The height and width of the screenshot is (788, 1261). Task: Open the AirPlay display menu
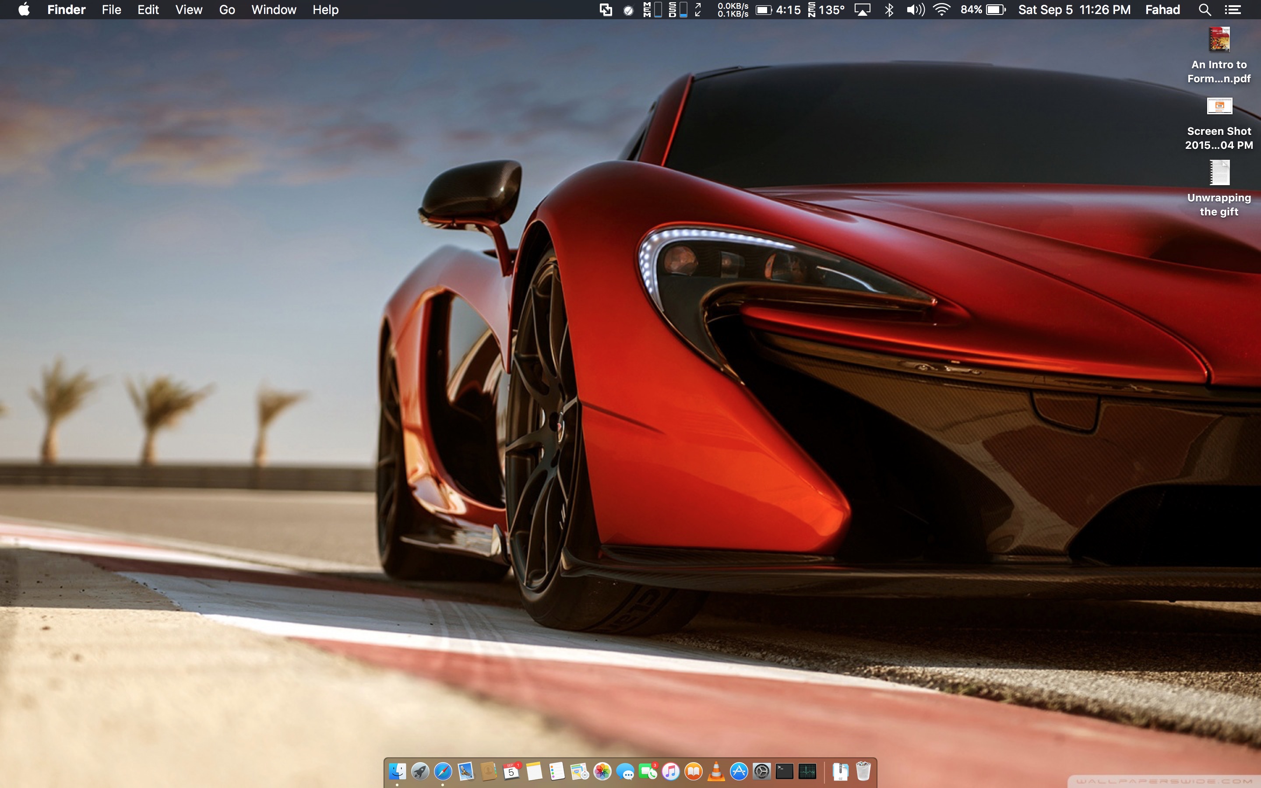[863, 9]
